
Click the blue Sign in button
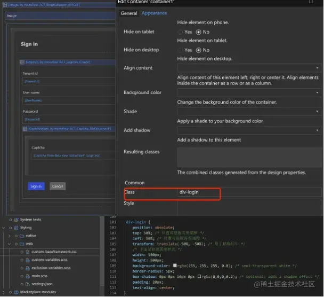[36, 186]
